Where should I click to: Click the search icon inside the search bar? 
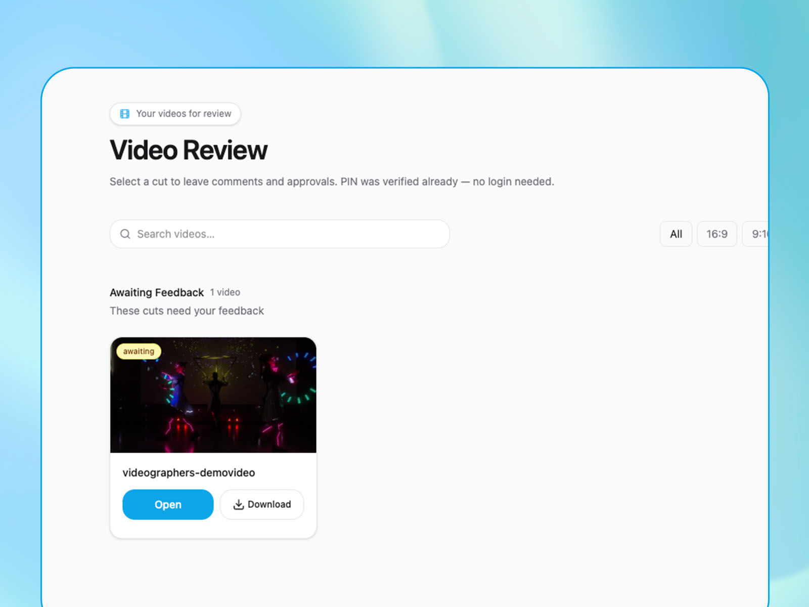(125, 234)
